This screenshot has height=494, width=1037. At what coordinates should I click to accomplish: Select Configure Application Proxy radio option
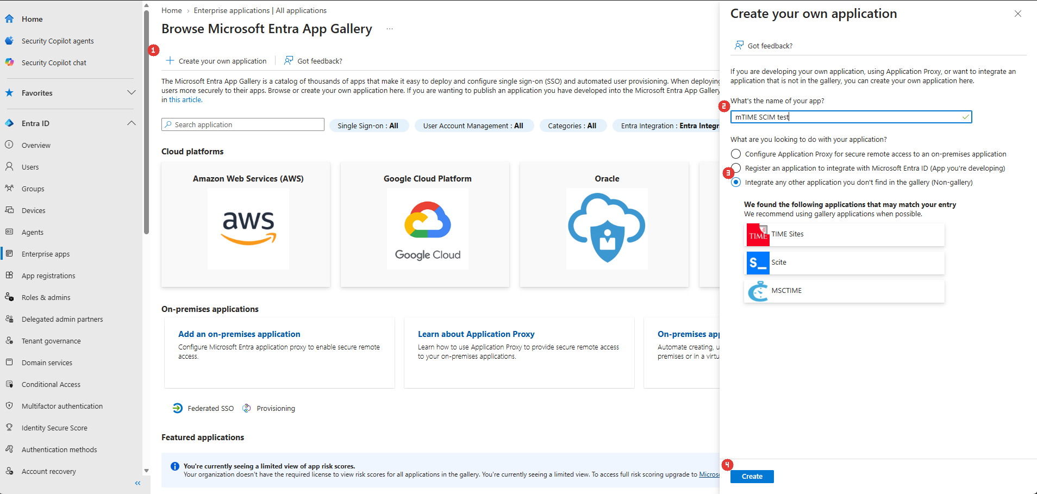[x=736, y=154]
